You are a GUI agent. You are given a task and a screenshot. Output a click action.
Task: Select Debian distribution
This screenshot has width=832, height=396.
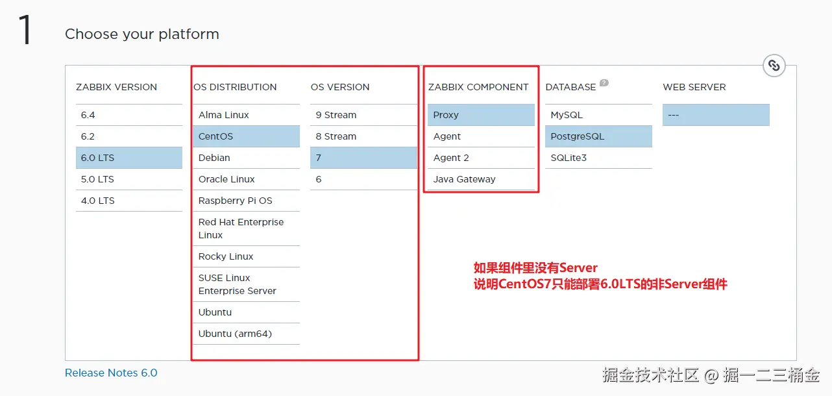[x=247, y=158]
